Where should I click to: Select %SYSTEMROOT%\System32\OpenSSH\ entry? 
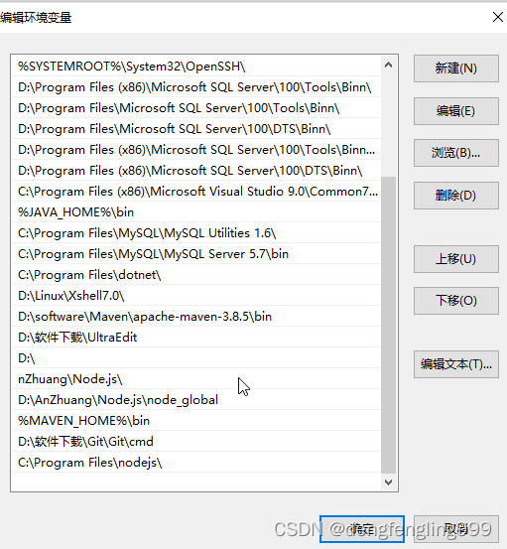[195, 67]
